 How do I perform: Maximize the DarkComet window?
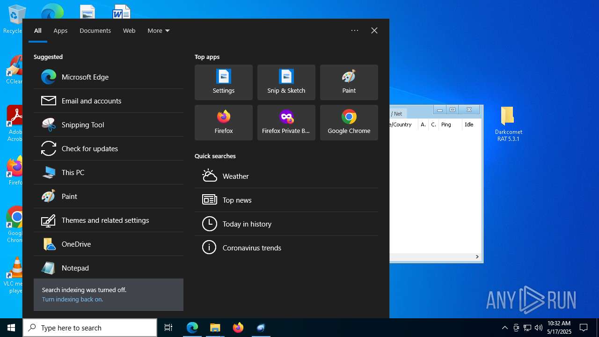453,110
